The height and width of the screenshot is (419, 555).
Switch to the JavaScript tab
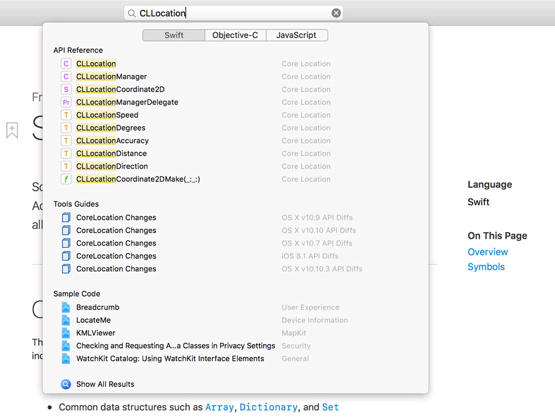coord(296,35)
